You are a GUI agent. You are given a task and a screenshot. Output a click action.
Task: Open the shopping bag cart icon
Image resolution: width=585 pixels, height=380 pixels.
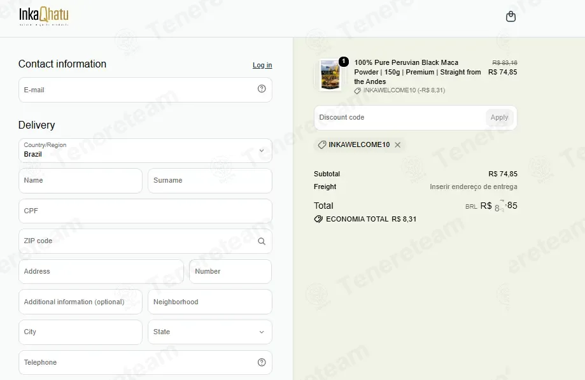[x=511, y=17]
